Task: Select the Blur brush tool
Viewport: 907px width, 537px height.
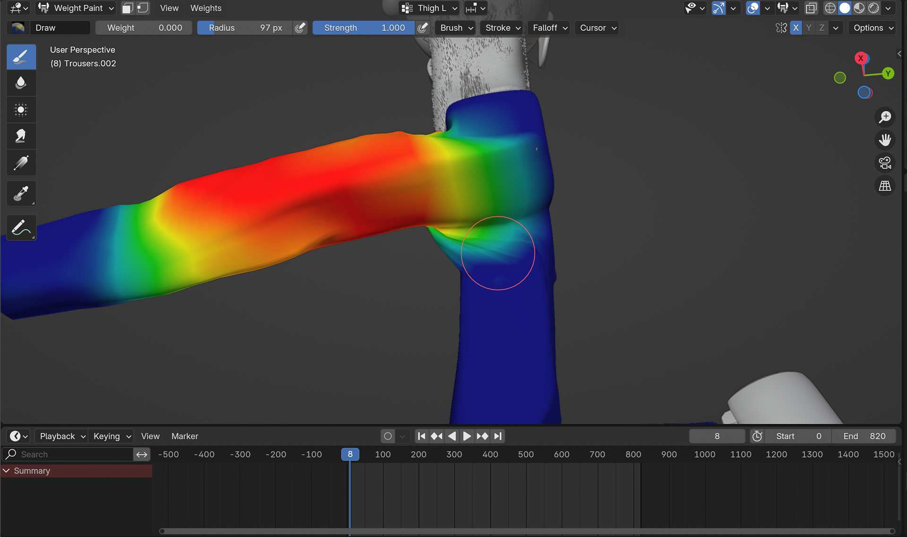Action: click(x=21, y=83)
